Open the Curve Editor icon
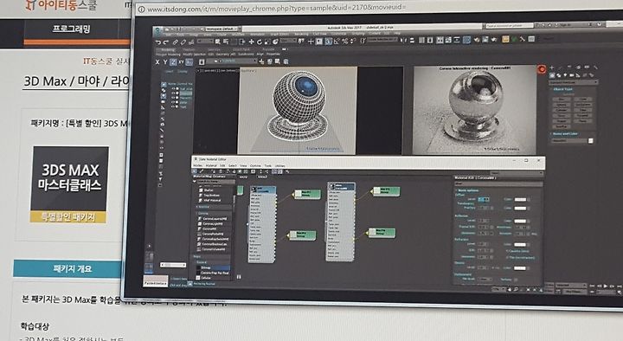Viewport: 623px width, 341px height. pyautogui.click(x=448, y=40)
